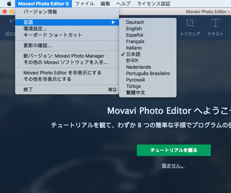Switch language to Italiano

pos(148,48)
